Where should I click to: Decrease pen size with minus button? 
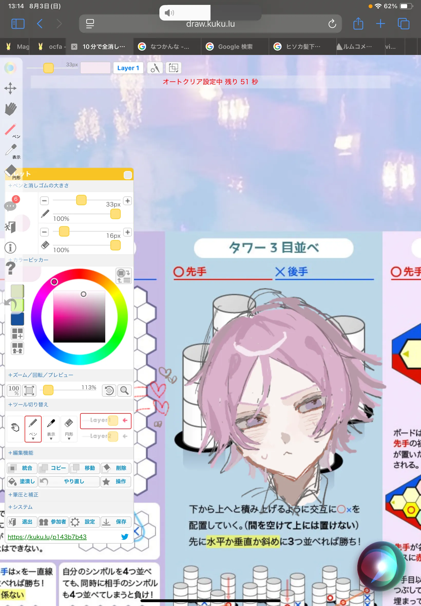tap(44, 201)
